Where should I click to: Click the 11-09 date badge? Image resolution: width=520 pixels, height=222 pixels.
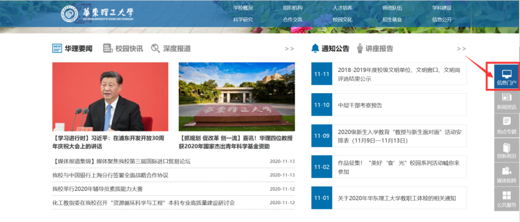click(x=322, y=136)
